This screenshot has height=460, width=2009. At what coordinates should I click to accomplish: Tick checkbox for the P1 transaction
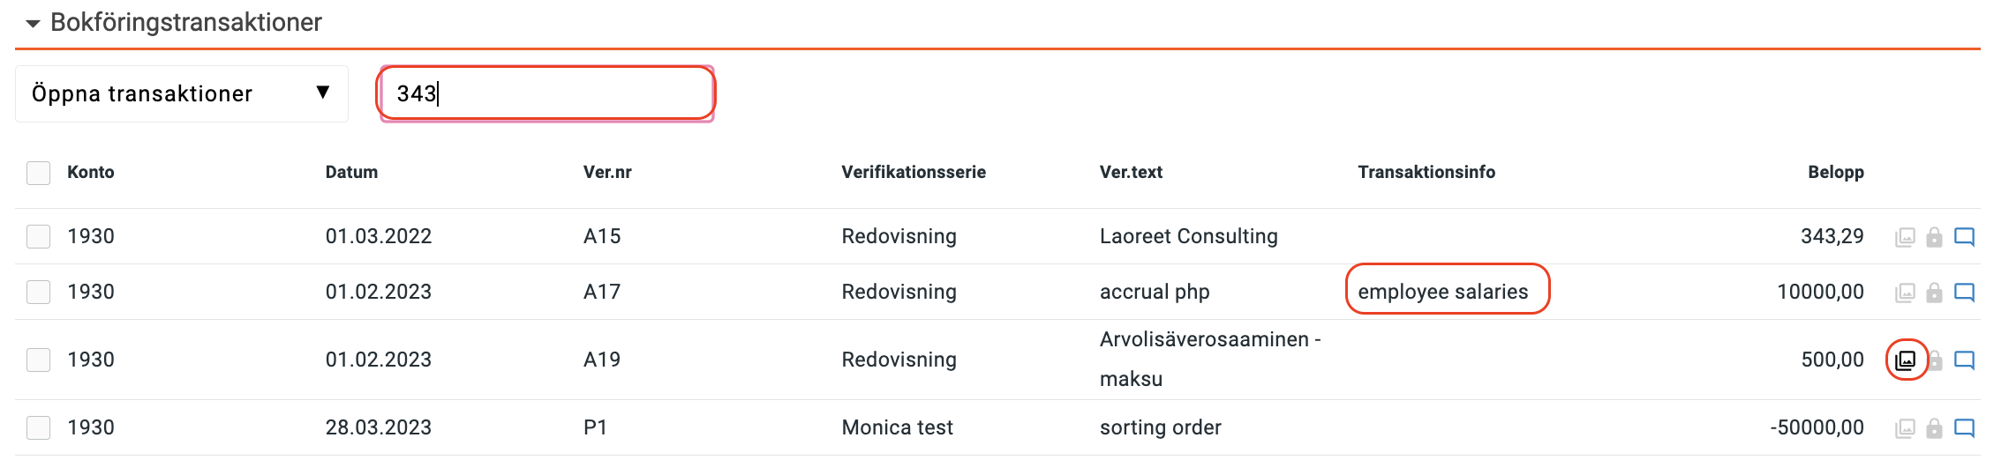pos(39,427)
